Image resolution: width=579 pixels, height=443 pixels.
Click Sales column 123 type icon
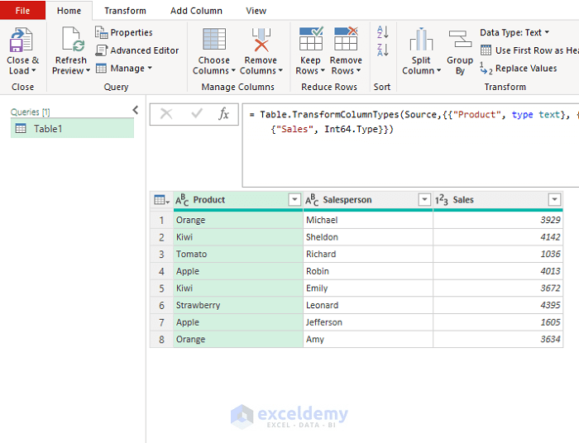[441, 200]
